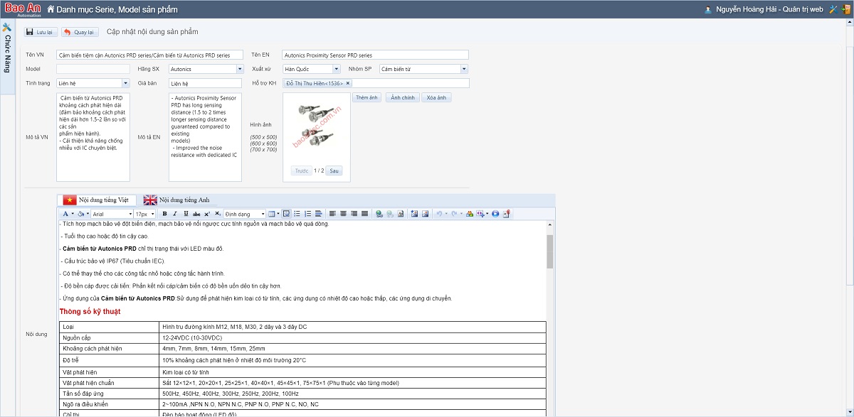Click the Lưu lại save button
The image size is (854, 417).
(41, 32)
